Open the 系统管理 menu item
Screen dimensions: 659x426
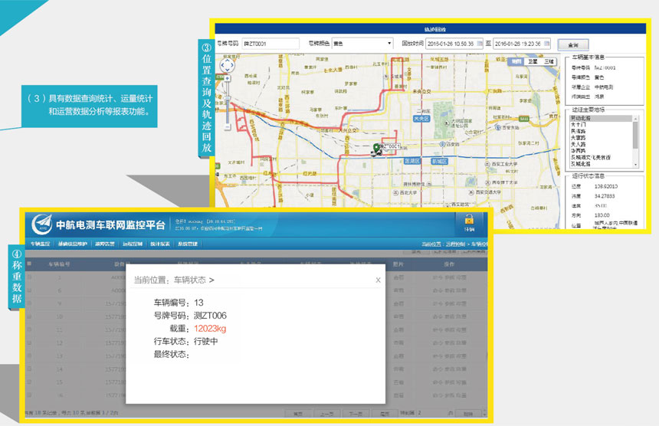point(188,244)
